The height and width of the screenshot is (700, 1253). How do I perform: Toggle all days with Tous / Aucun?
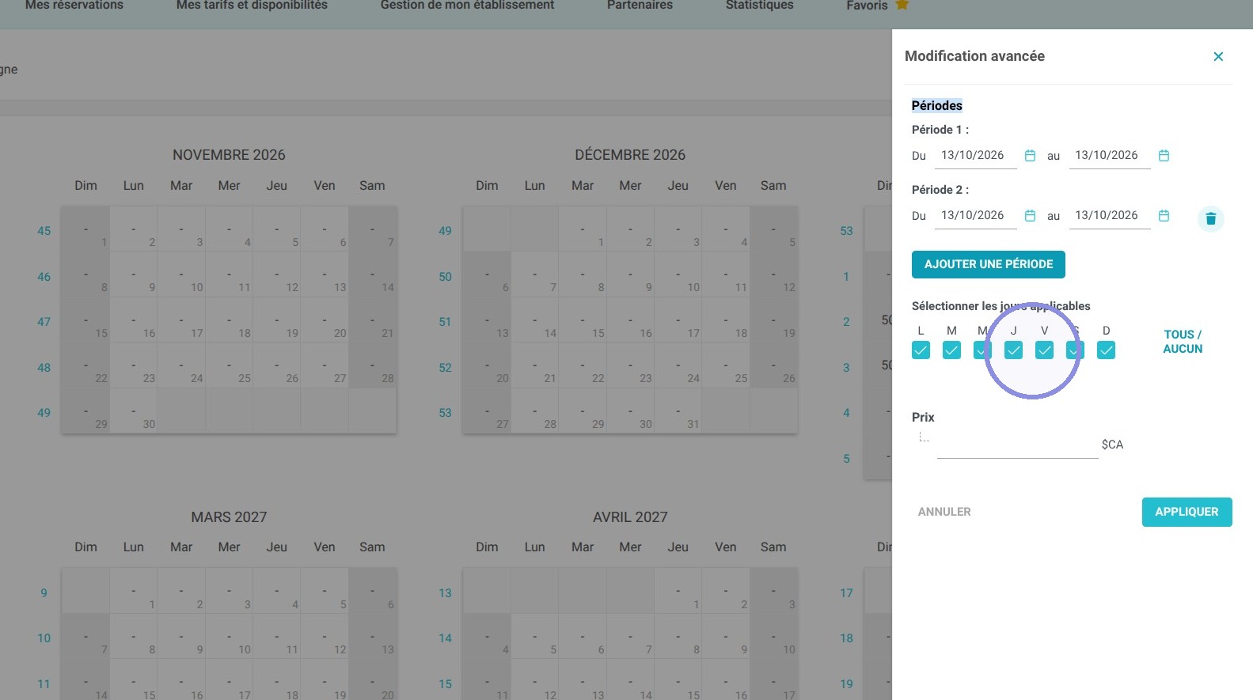click(x=1183, y=342)
